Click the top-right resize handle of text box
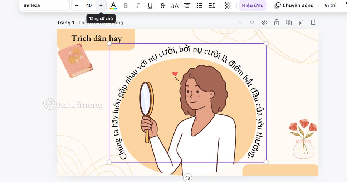This screenshot has height=182, width=347. [x=266, y=44]
